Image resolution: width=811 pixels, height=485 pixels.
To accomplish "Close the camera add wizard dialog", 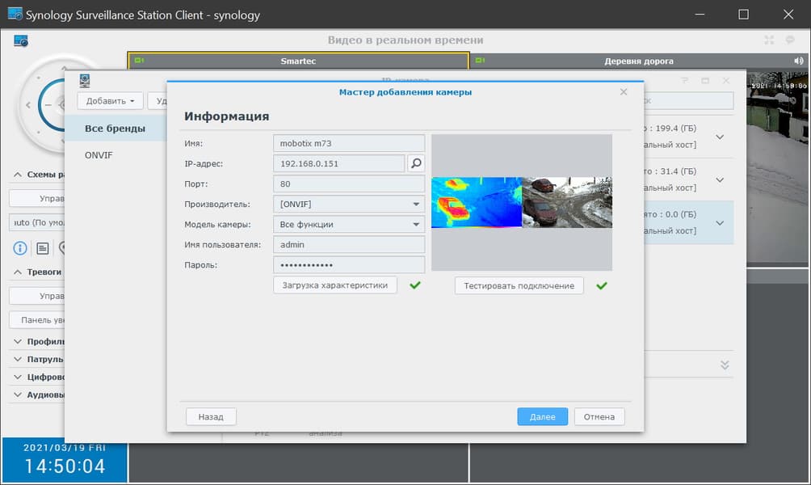I will click(x=623, y=92).
